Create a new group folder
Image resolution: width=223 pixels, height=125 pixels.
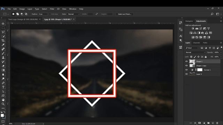[x=208, y=123]
